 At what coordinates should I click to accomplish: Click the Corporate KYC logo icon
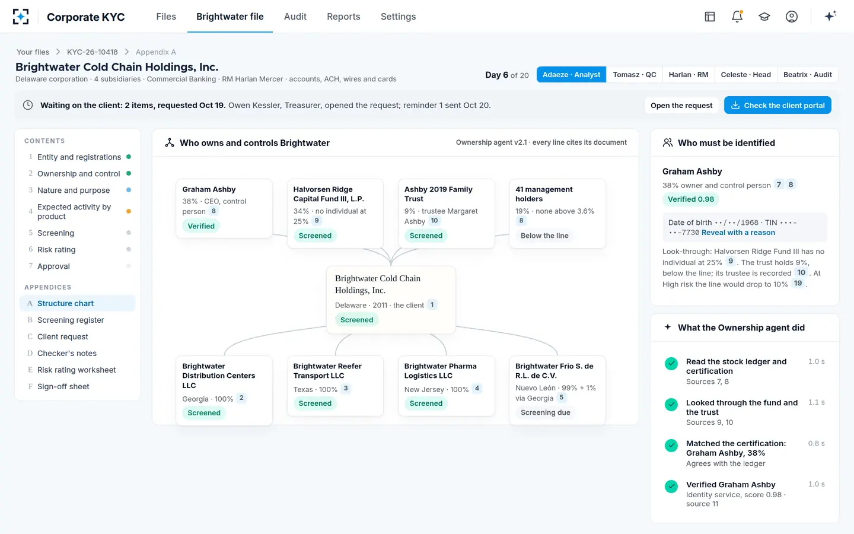tap(21, 17)
